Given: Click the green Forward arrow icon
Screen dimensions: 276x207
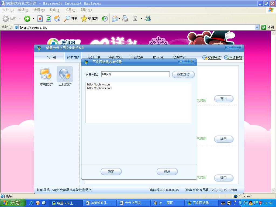Looking at the screenshot, I should coord(27,19).
